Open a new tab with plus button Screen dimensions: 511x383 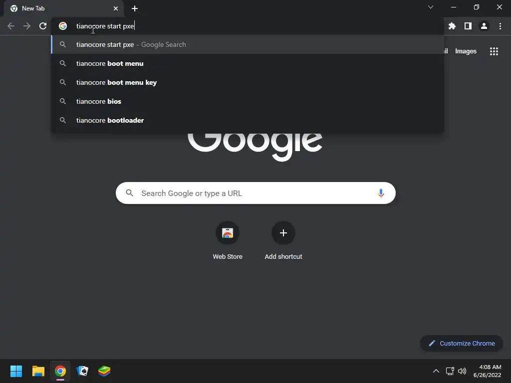pos(135,8)
